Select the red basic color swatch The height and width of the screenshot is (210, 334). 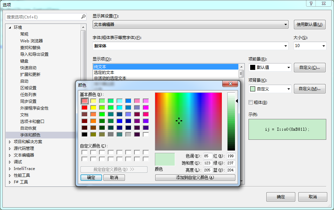[85, 107]
